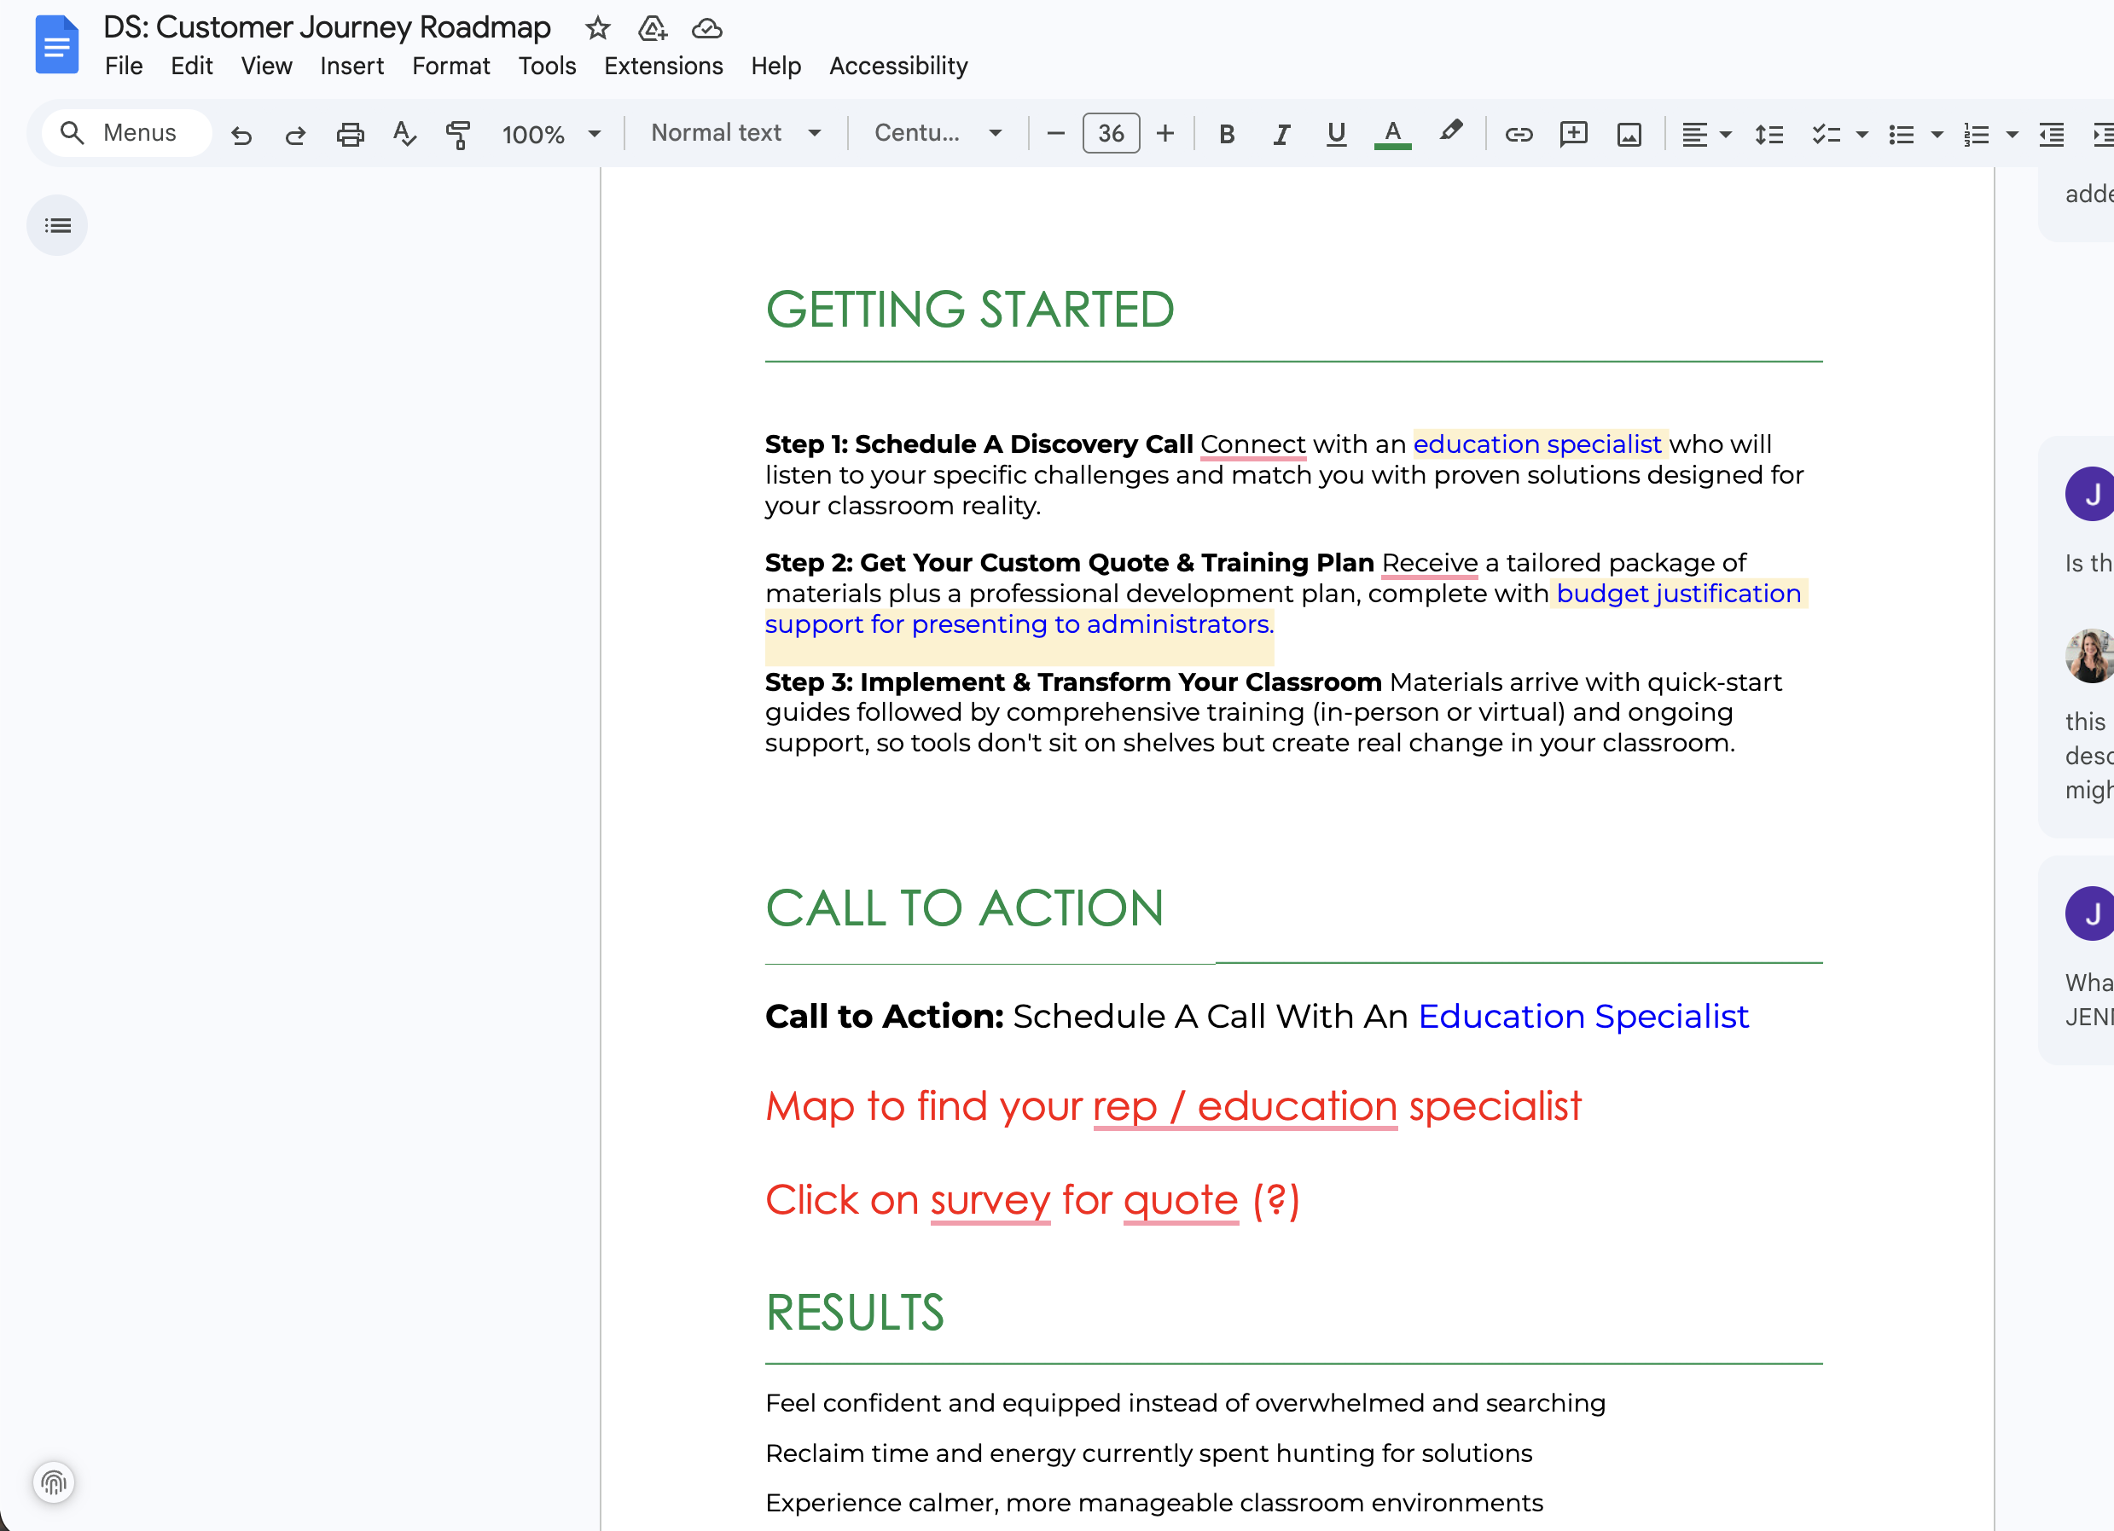The image size is (2114, 1531).
Task: Click the underlined word 'survey'
Action: (x=990, y=1200)
